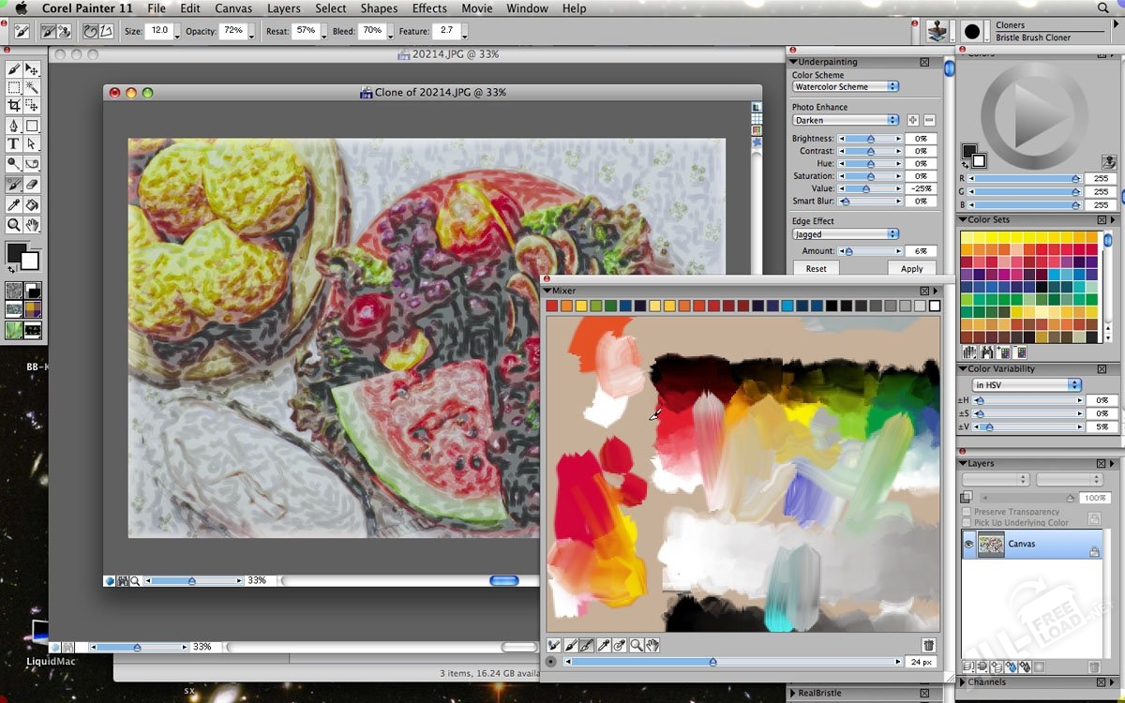
Task: Choose the Text tool
Action: (x=14, y=143)
